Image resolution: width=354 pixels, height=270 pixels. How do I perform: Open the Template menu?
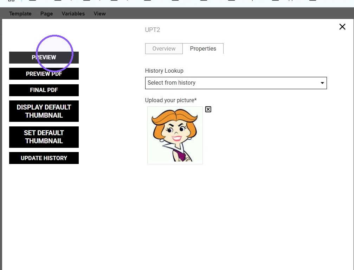click(x=20, y=14)
